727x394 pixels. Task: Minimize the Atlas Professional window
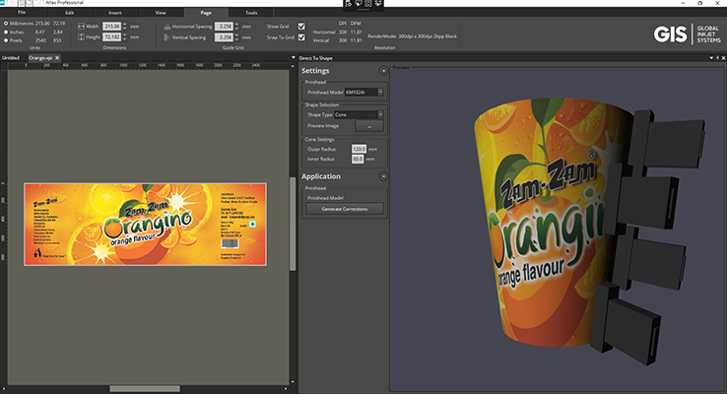pyautogui.click(x=684, y=3)
